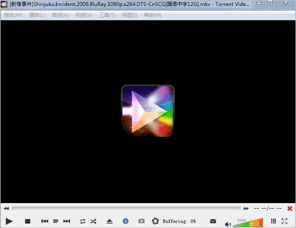Stop playback with the square Stop button
This screenshot has width=296, height=228.
(27, 221)
